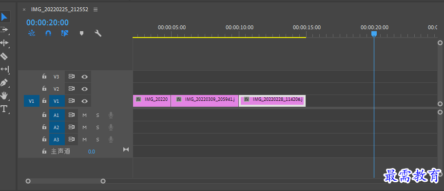Select the Type tool

[x=4, y=109]
